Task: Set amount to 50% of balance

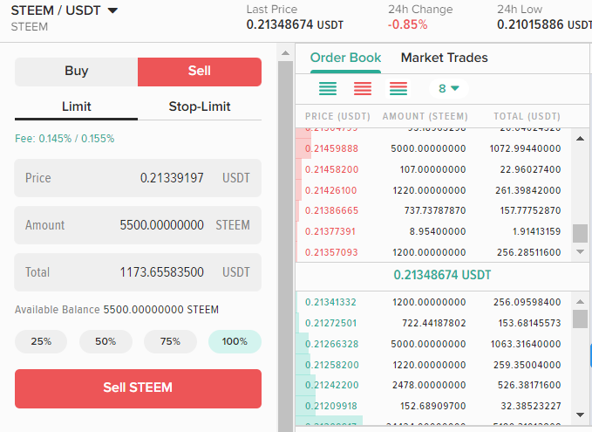Action: click(x=105, y=341)
